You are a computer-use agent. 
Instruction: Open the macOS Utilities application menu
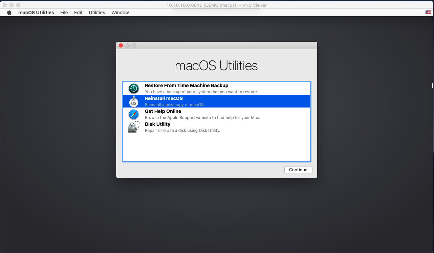tap(36, 13)
